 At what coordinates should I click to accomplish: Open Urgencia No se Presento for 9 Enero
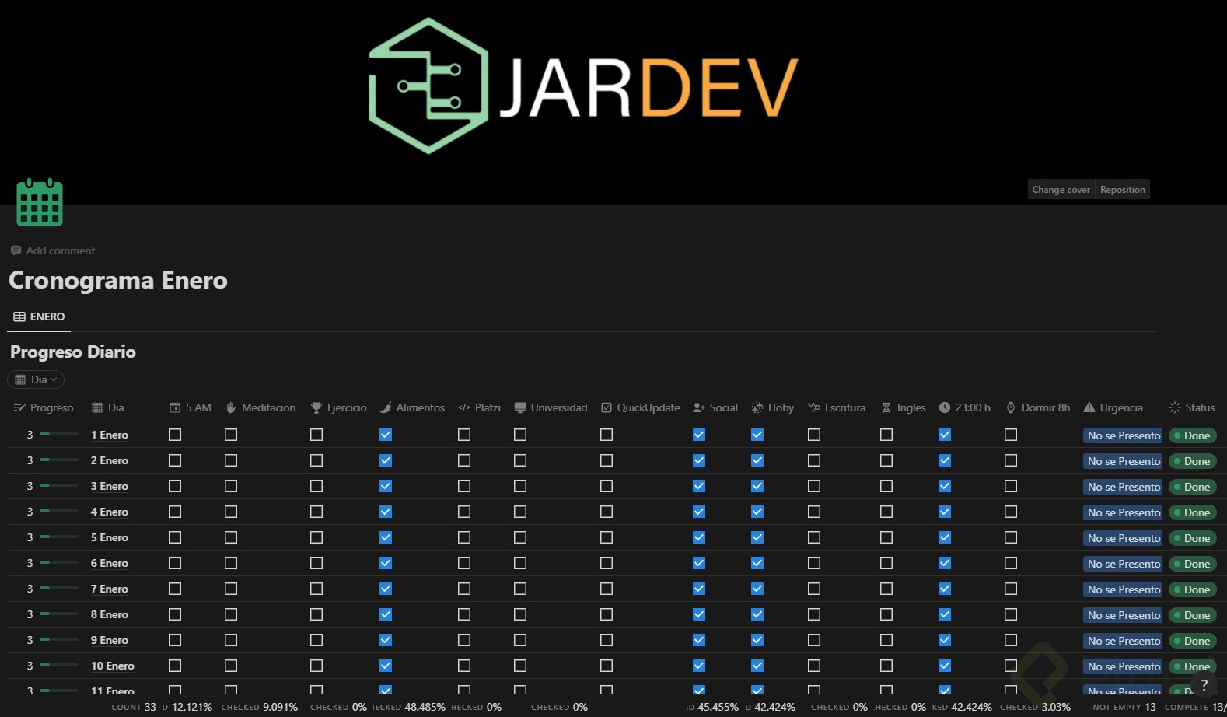pos(1123,641)
